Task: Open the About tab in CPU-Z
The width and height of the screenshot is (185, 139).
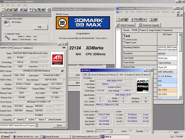Action: pos(146,75)
